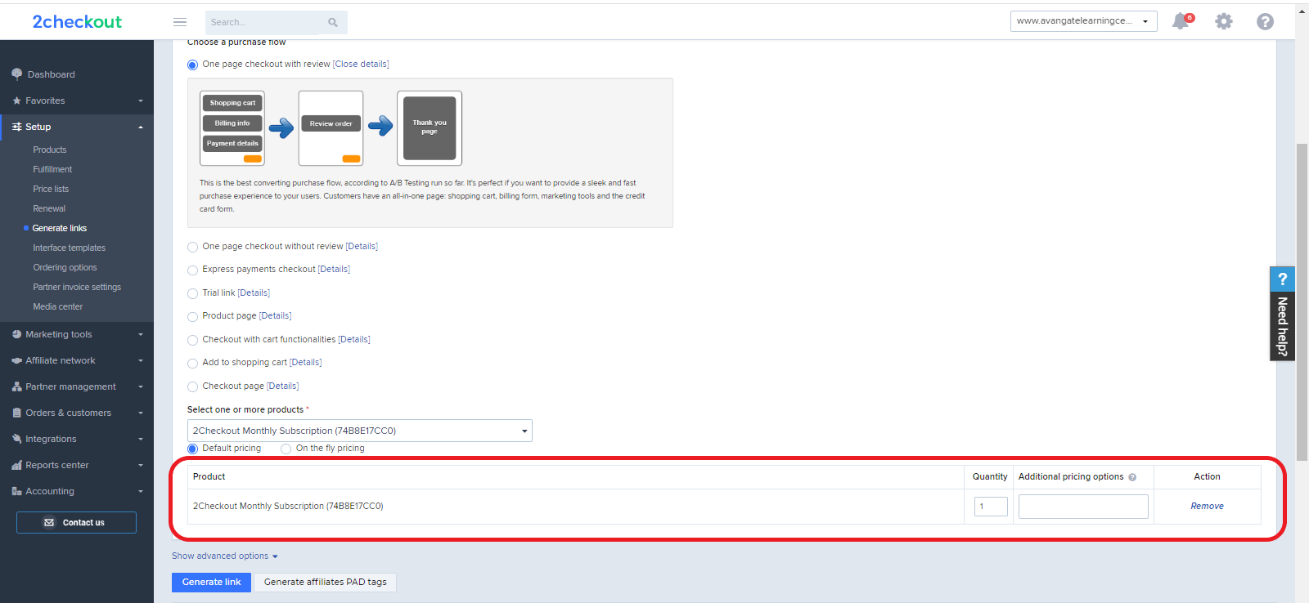Click the Accounting icon
Screen dimensions: 1309x603
16,491
